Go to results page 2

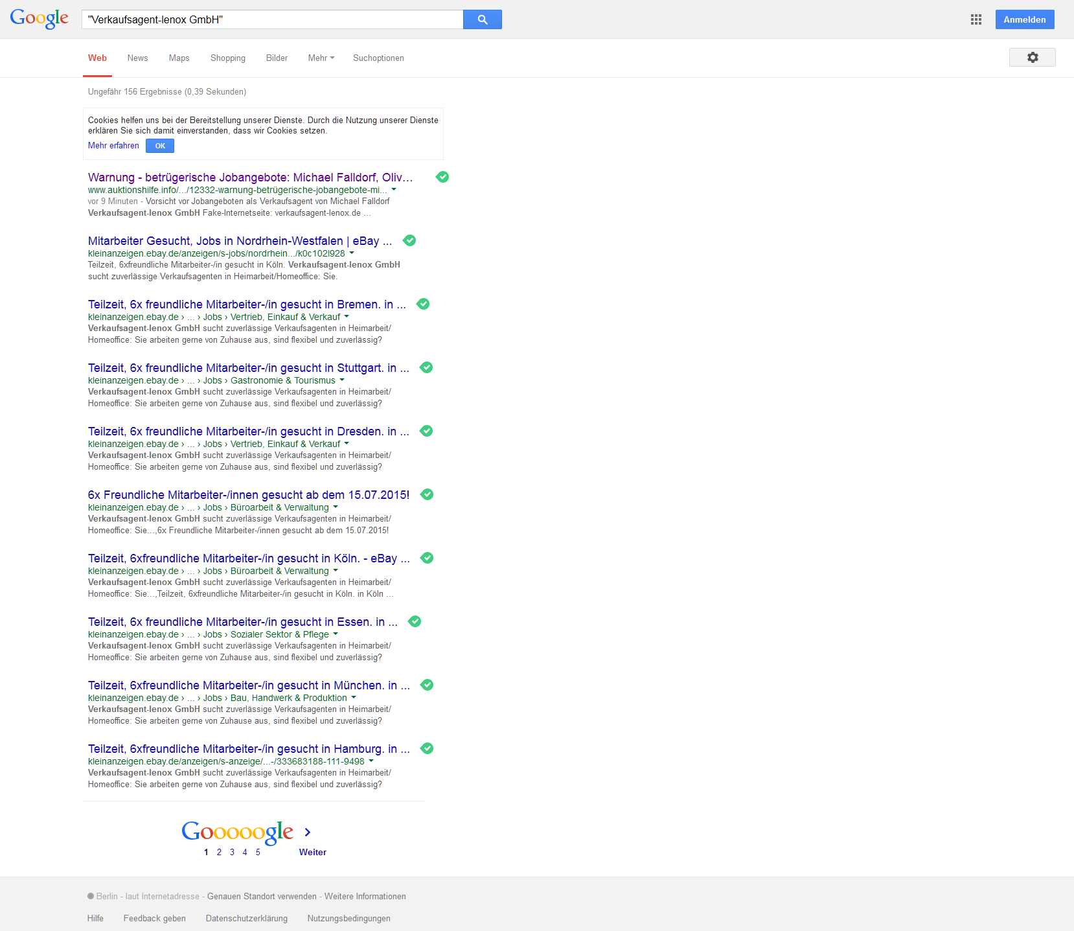coord(219,852)
